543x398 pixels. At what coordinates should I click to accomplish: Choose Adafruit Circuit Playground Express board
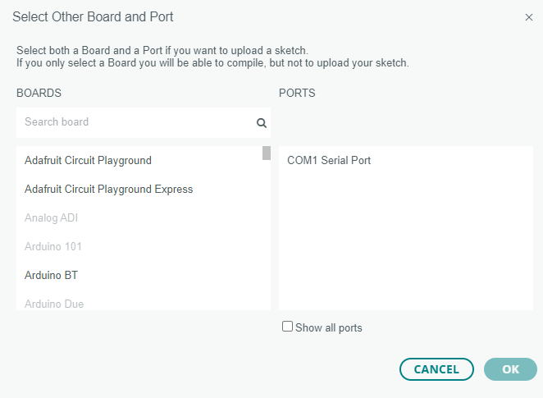click(108, 190)
